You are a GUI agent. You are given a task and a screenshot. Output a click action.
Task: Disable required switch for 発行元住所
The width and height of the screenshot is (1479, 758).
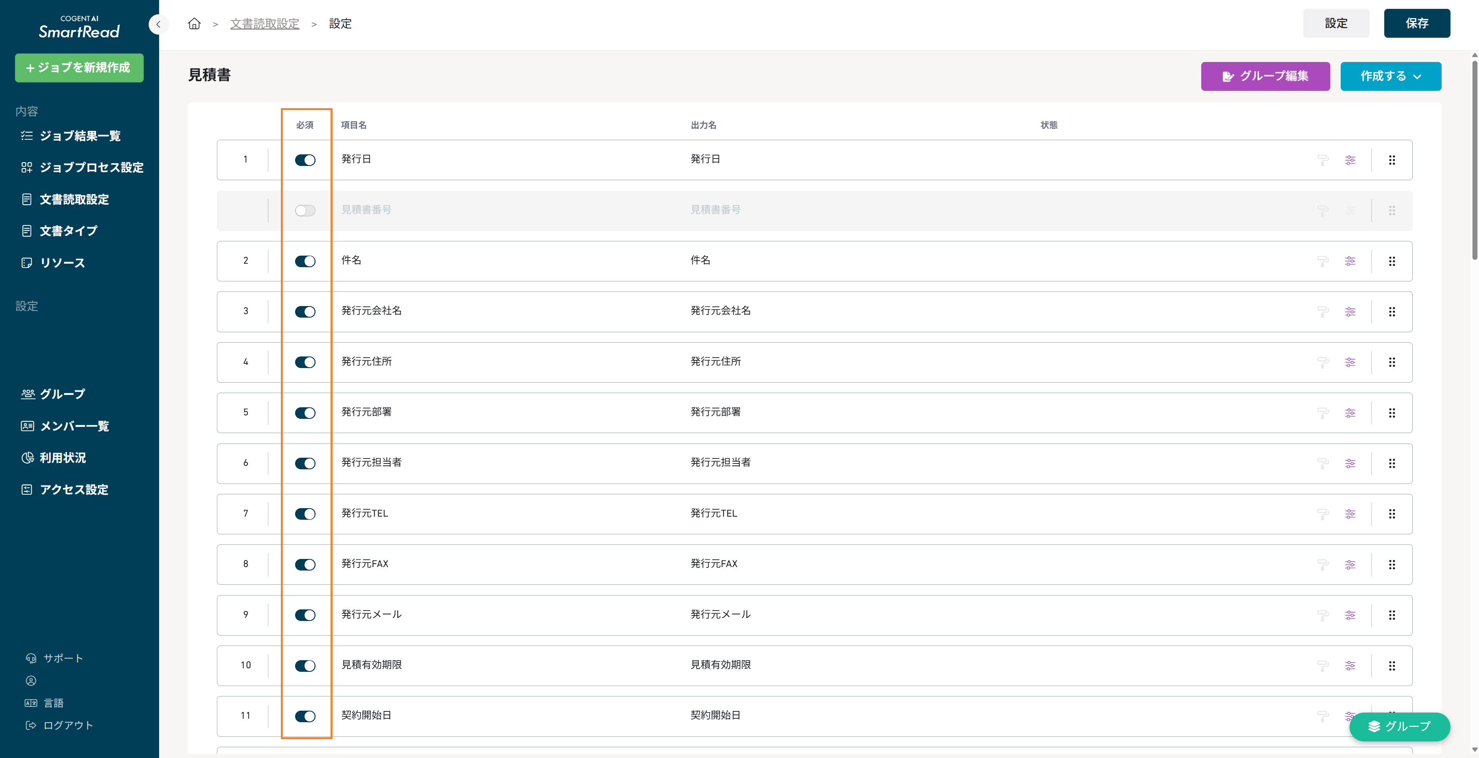point(305,362)
